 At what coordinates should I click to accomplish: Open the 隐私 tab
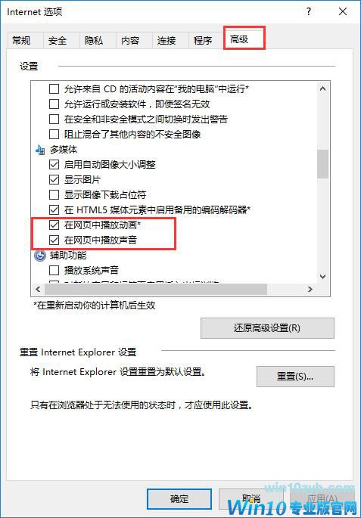point(94,41)
